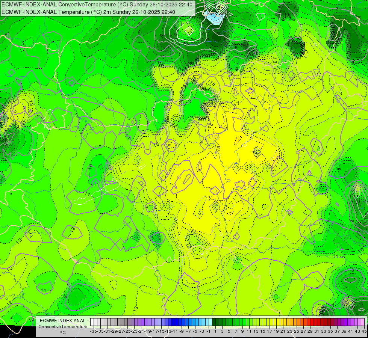Select the pink swatch above 45 in legend

[363, 322]
